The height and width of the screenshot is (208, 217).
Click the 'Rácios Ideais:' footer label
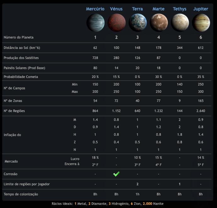pos(62,204)
